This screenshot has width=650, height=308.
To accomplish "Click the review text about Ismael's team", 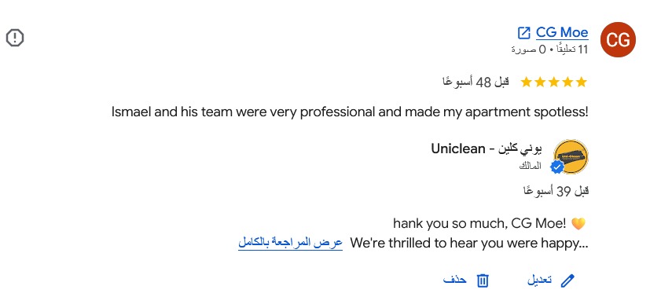I will [350, 112].
